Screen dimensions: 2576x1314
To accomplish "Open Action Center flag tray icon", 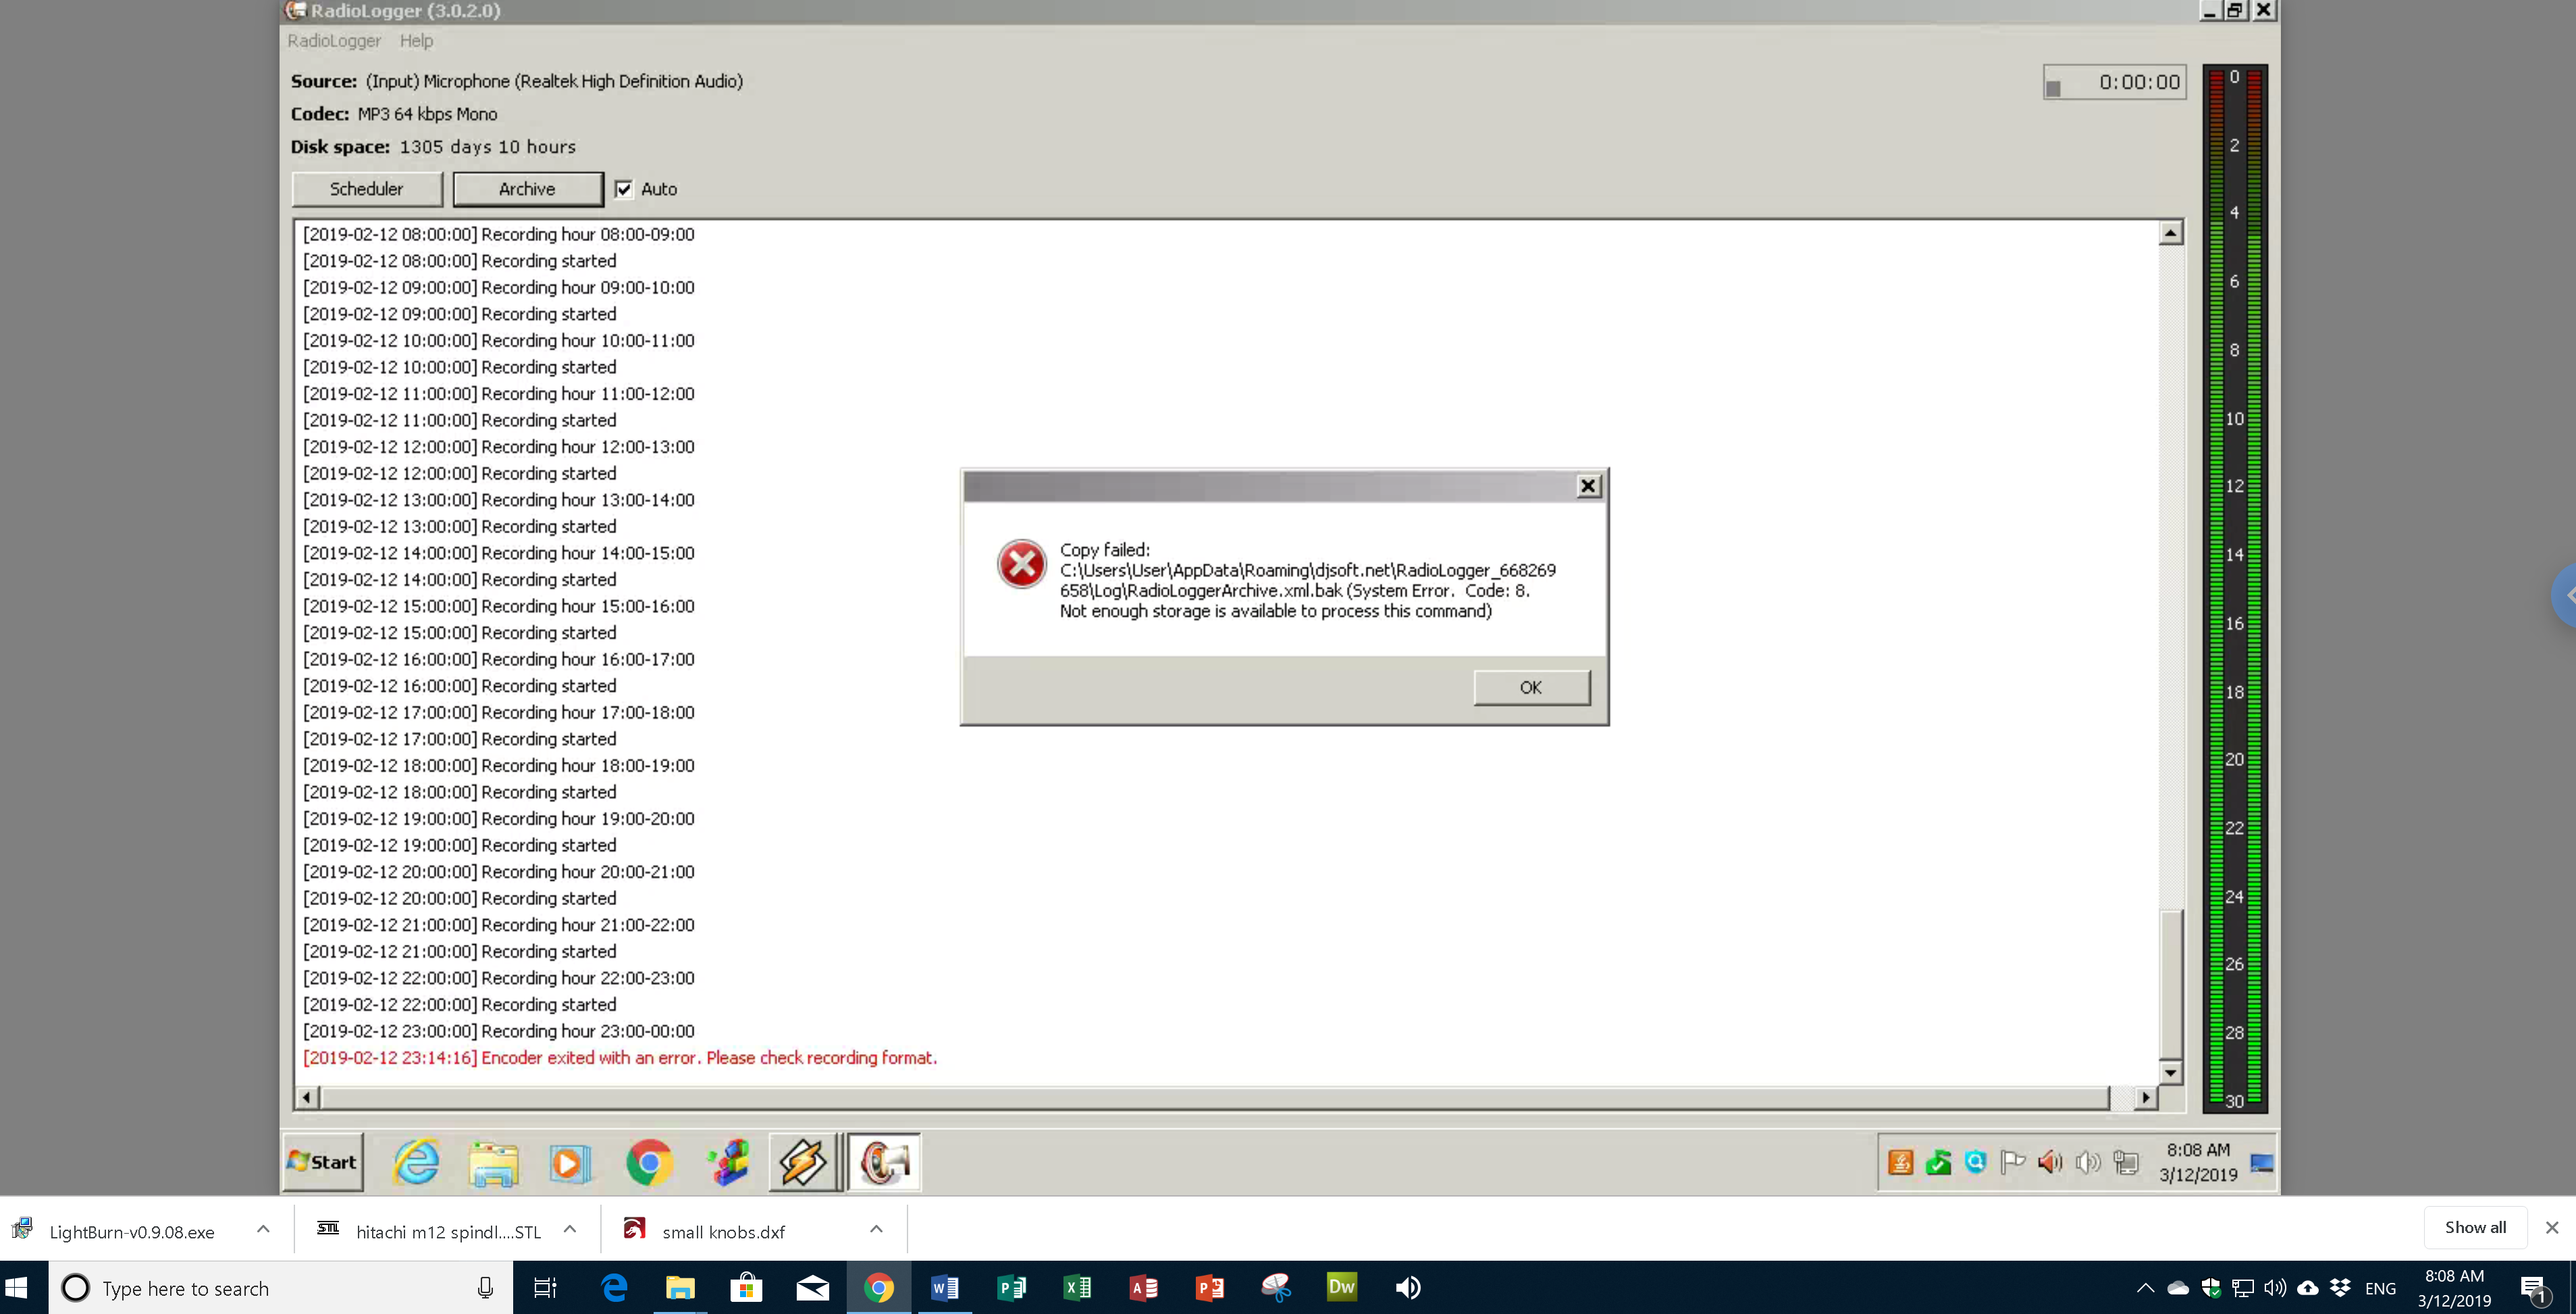I will point(2012,1162).
